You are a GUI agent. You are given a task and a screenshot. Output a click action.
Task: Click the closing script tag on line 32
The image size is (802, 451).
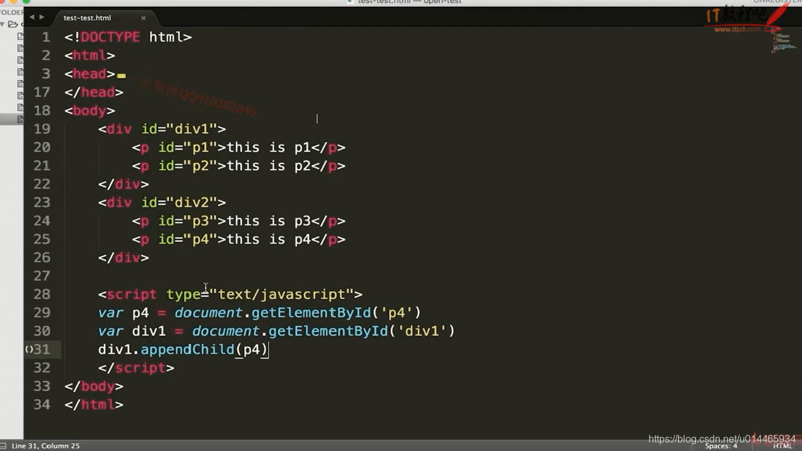[136, 368]
